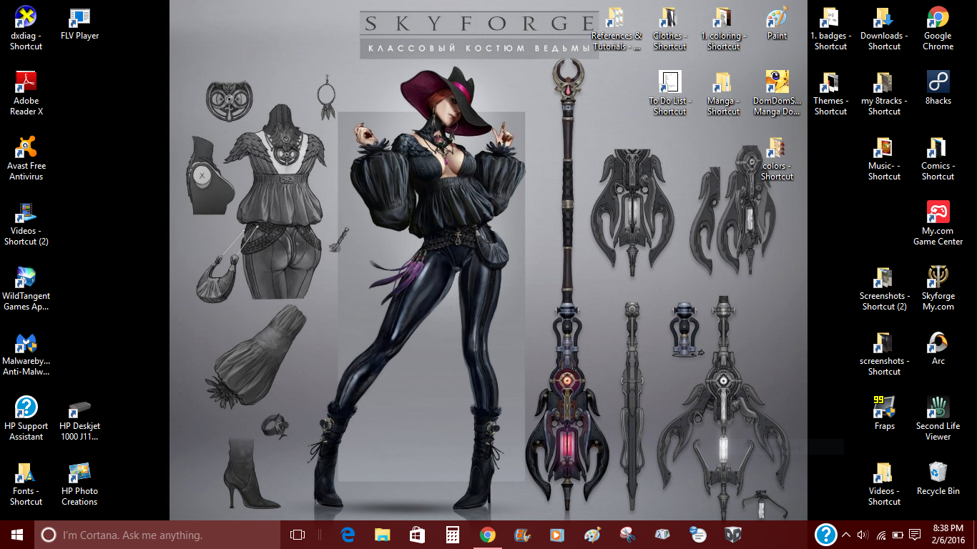977x549 pixels.
Task: Launch Malwarebytes Anti-Malware icon
Action: pos(26,354)
